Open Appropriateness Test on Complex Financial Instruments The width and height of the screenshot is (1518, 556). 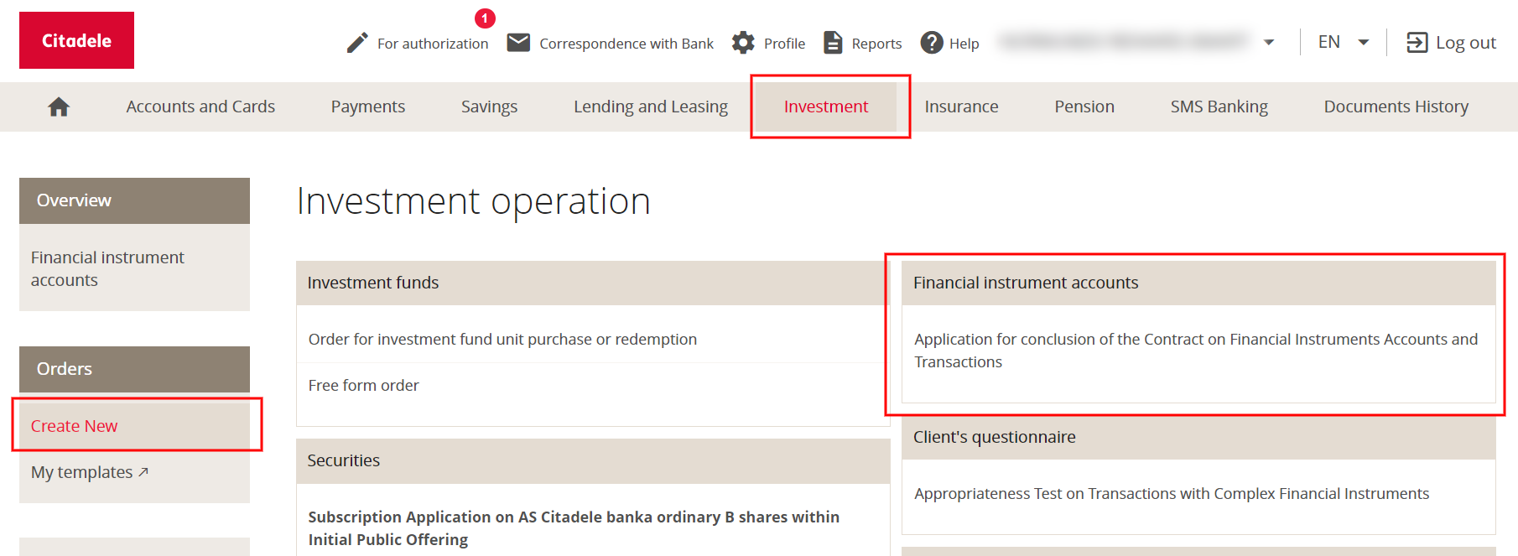1172,493
